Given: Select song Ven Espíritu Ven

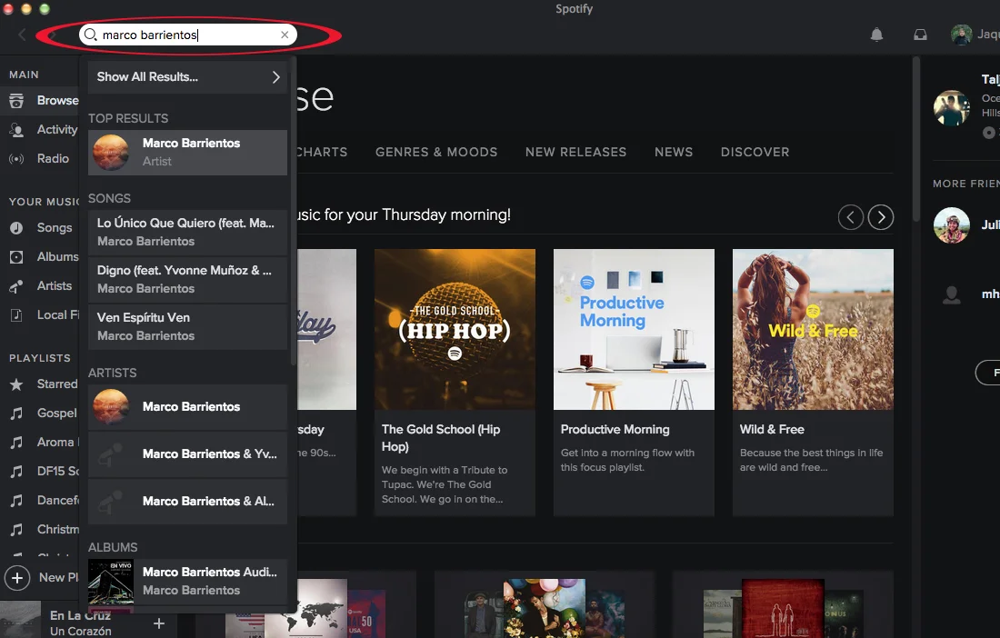Looking at the screenshot, I should [187, 326].
